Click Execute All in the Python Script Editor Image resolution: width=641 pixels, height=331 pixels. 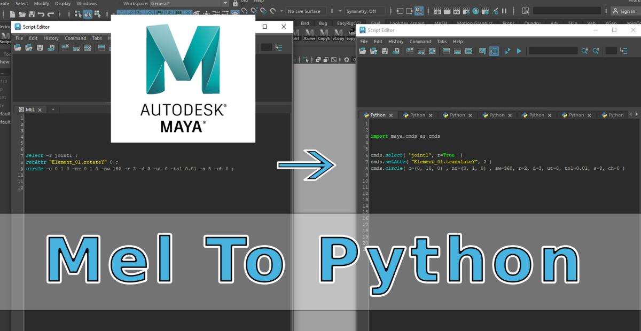click(507, 51)
